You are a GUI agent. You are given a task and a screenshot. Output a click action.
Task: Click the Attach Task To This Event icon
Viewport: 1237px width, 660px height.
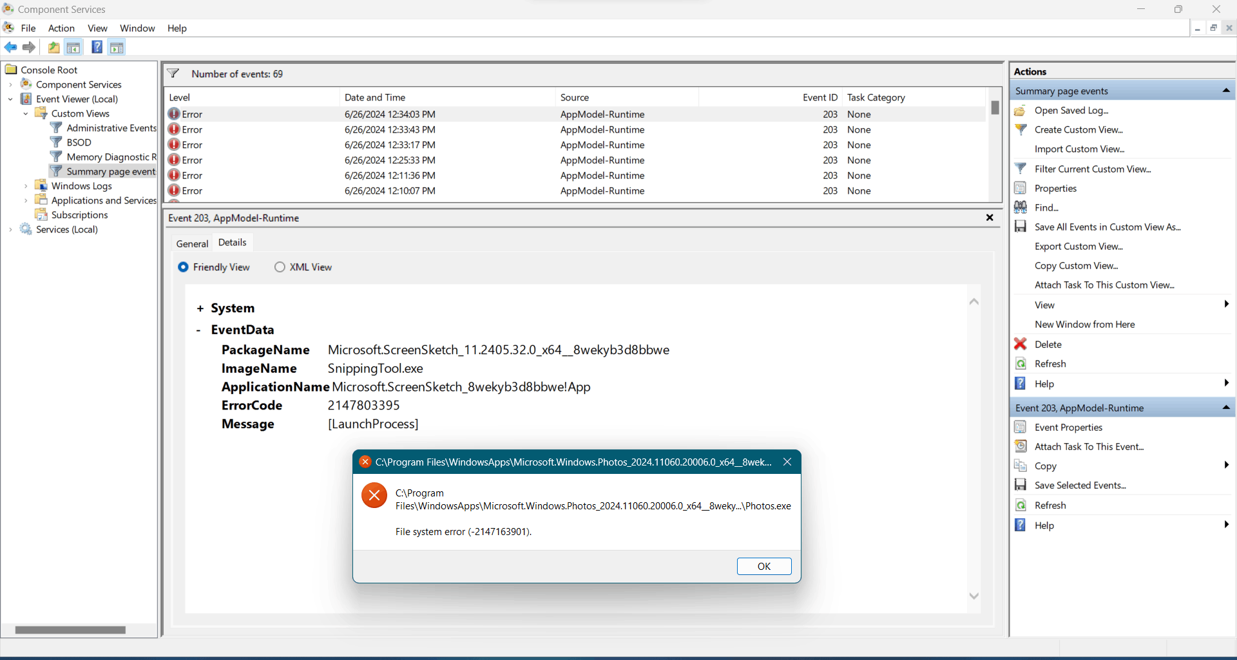1021,446
